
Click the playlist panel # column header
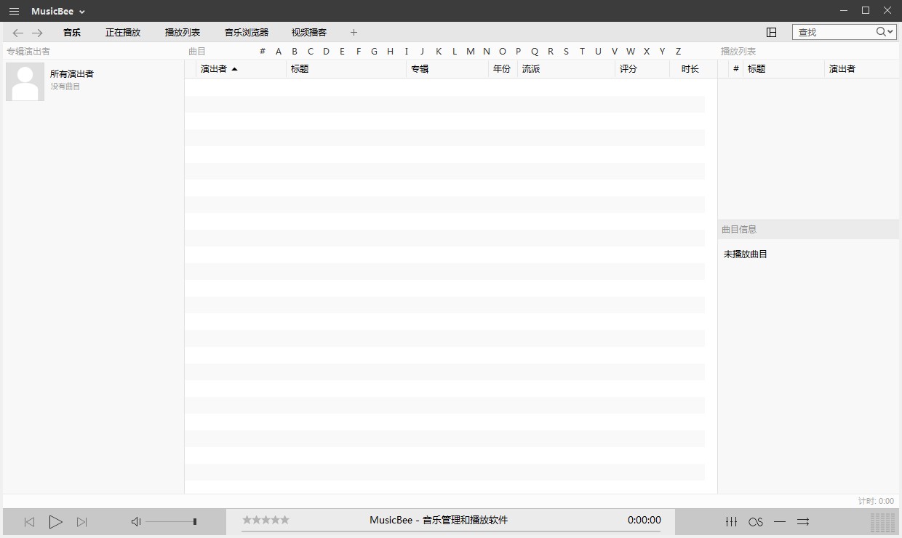pyautogui.click(x=736, y=69)
